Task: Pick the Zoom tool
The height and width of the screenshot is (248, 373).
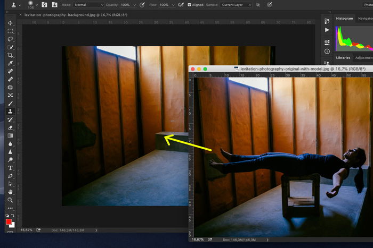Action: tap(10, 200)
